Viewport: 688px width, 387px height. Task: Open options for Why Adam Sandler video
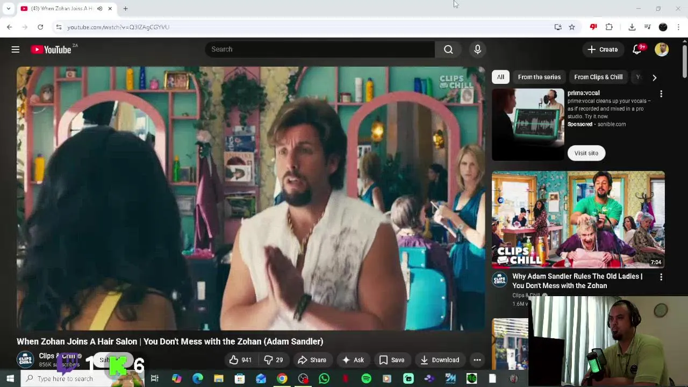point(661,277)
